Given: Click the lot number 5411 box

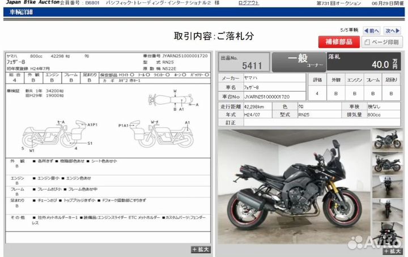Looking at the screenshot, I should (x=244, y=61).
